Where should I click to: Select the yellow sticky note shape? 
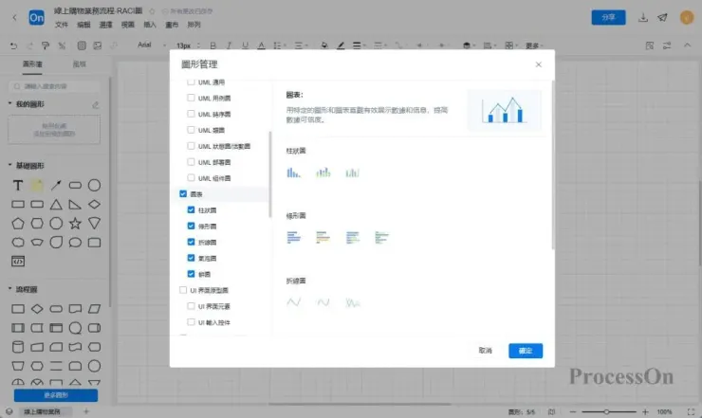click(x=37, y=185)
